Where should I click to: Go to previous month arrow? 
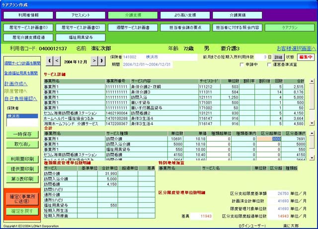57,60
